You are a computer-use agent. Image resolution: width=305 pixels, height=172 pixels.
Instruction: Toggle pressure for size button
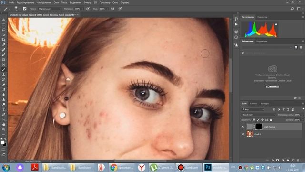120,9
